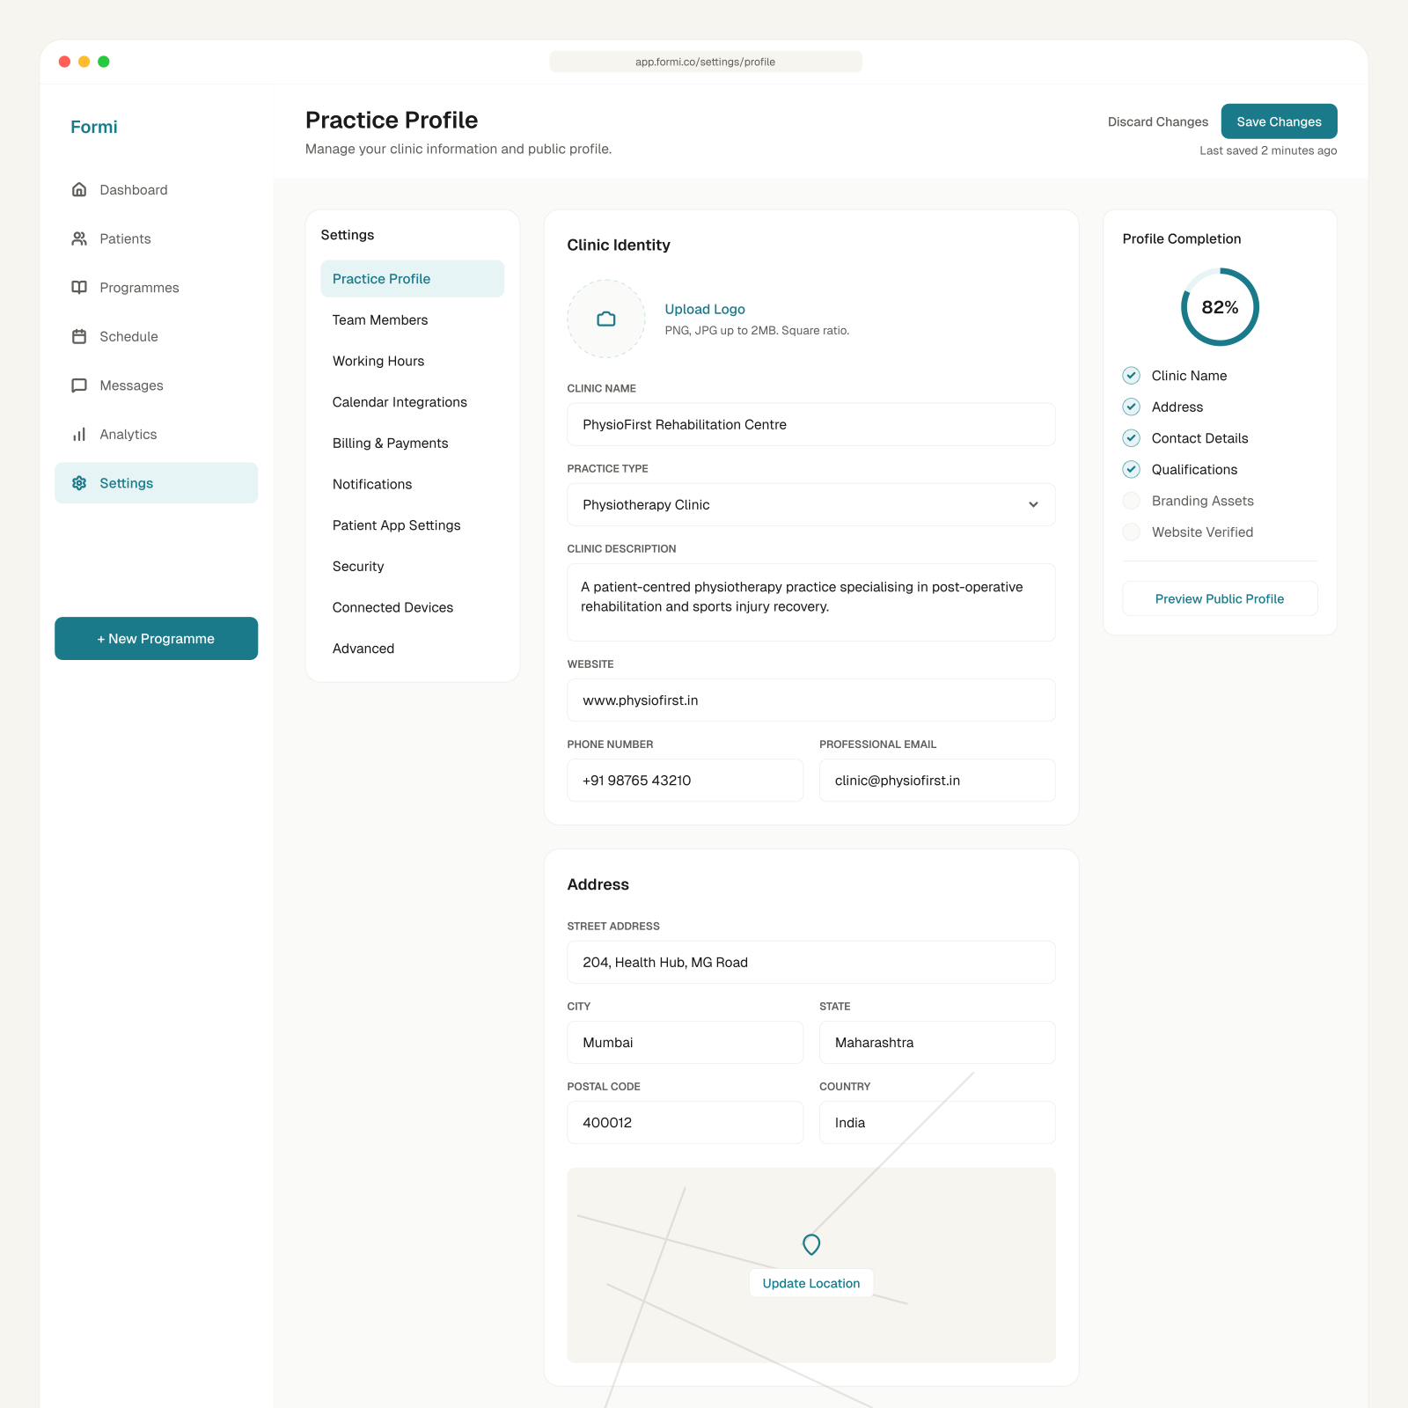Click Preview Public Profile button
This screenshot has height=1408, width=1408.
tap(1220, 598)
